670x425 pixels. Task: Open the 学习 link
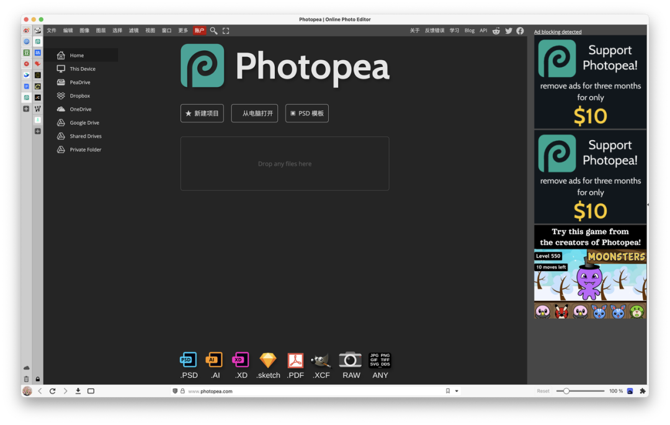click(454, 31)
